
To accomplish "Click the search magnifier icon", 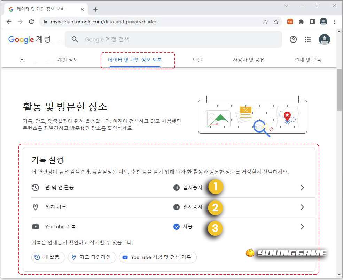I will point(75,39).
